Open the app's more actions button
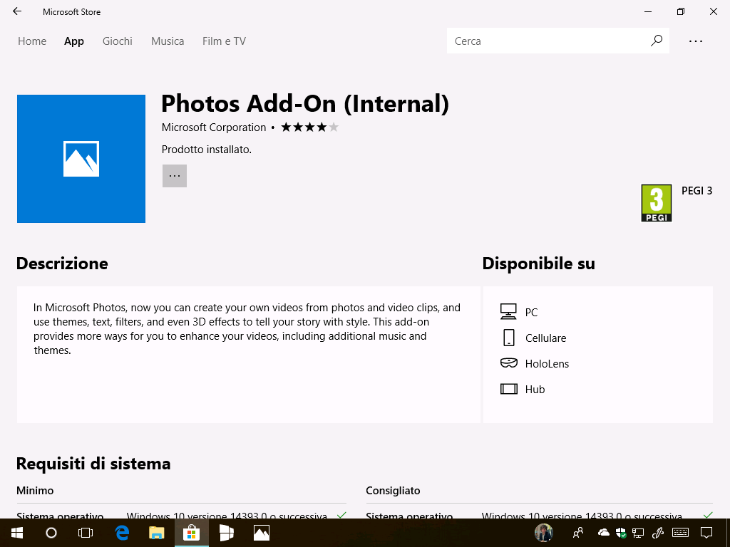 [x=175, y=176]
